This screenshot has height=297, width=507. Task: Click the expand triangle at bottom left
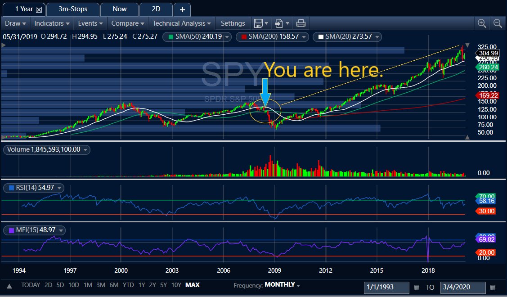pyautogui.click(x=9, y=286)
